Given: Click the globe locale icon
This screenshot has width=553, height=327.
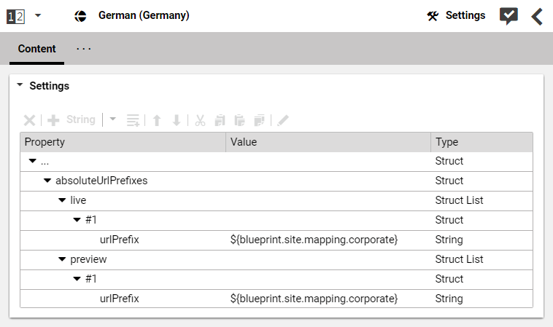Looking at the screenshot, I should 81,16.
